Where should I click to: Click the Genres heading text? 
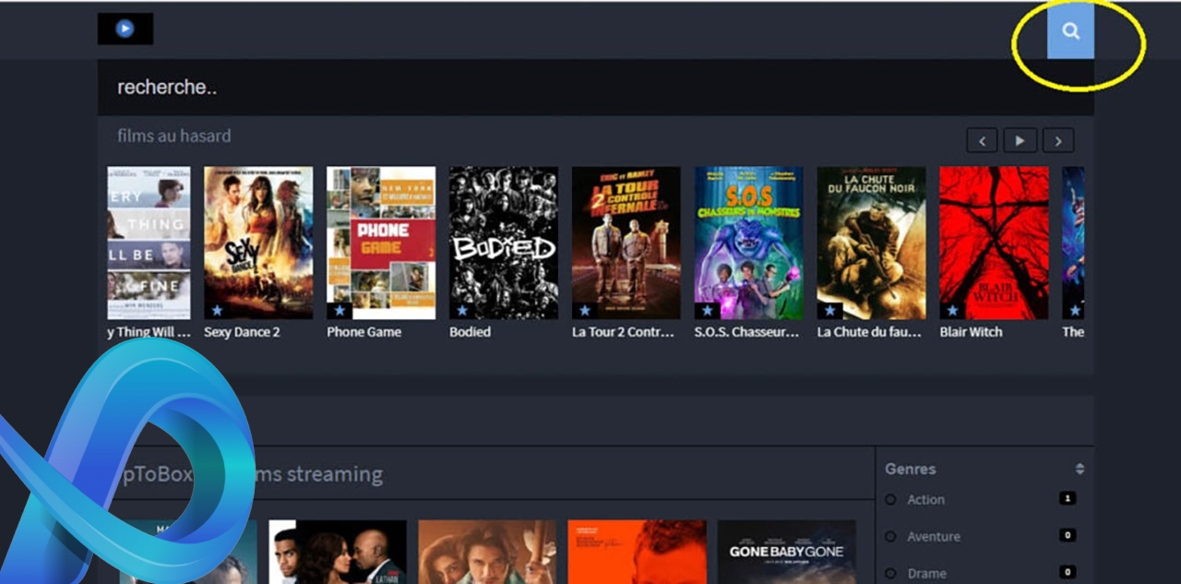coord(911,469)
